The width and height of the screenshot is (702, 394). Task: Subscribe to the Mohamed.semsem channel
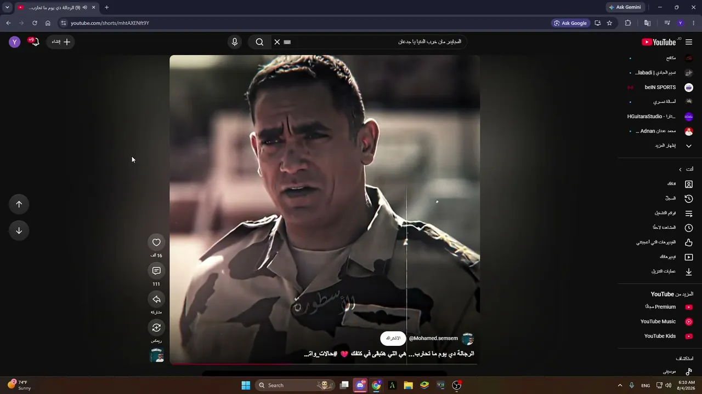click(393, 339)
